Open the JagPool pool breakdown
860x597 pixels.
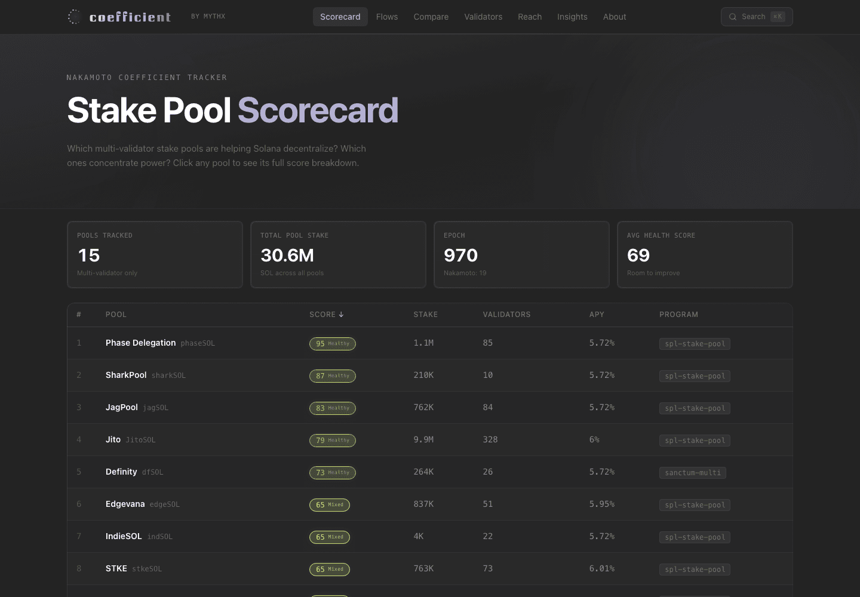click(x=430, y=408)
